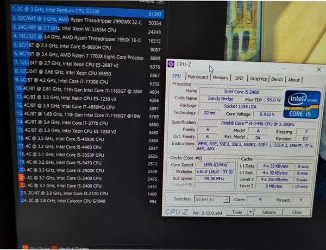
Task: Switch to the CPU tab
Action: pos(177,76)
